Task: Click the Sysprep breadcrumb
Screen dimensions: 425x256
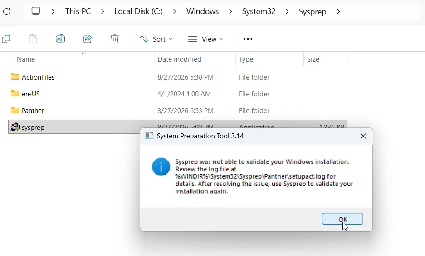Action: coord(313,12)
